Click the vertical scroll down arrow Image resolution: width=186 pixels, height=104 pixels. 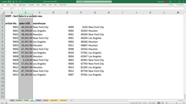point(185,98)
